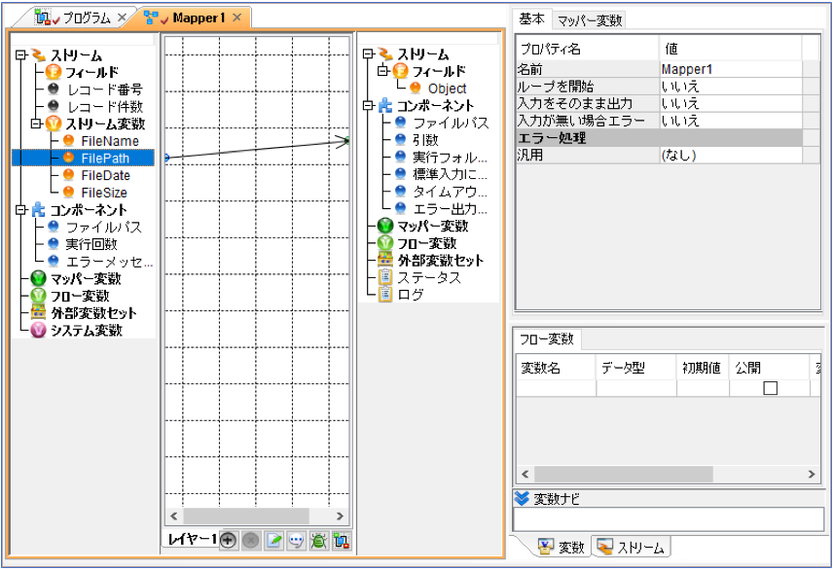Collapse the ストリーム変数 node
This screenshot has height=570, width=833.
(36, 124)
